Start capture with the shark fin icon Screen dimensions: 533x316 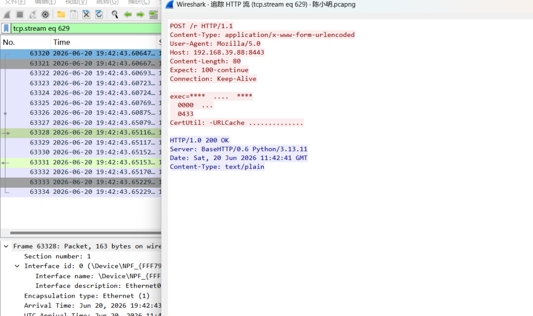7,14
